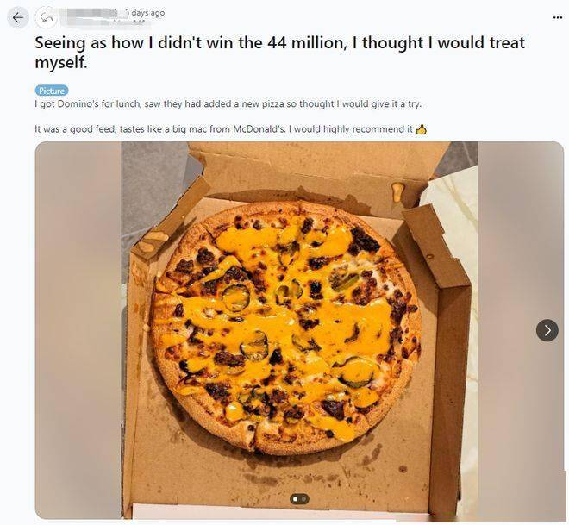
Task: Click the blurred left margin of image
Action: [78, 330]
